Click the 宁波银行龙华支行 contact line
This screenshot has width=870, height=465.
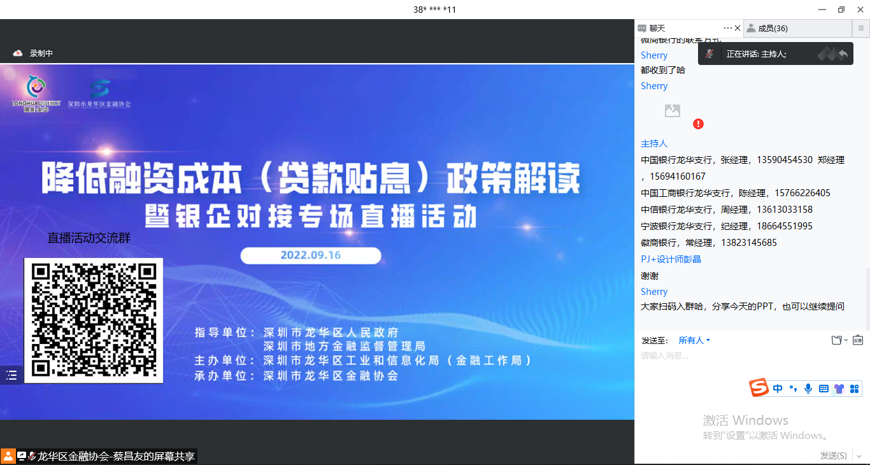pyautogui.click(x=727, y=226)
